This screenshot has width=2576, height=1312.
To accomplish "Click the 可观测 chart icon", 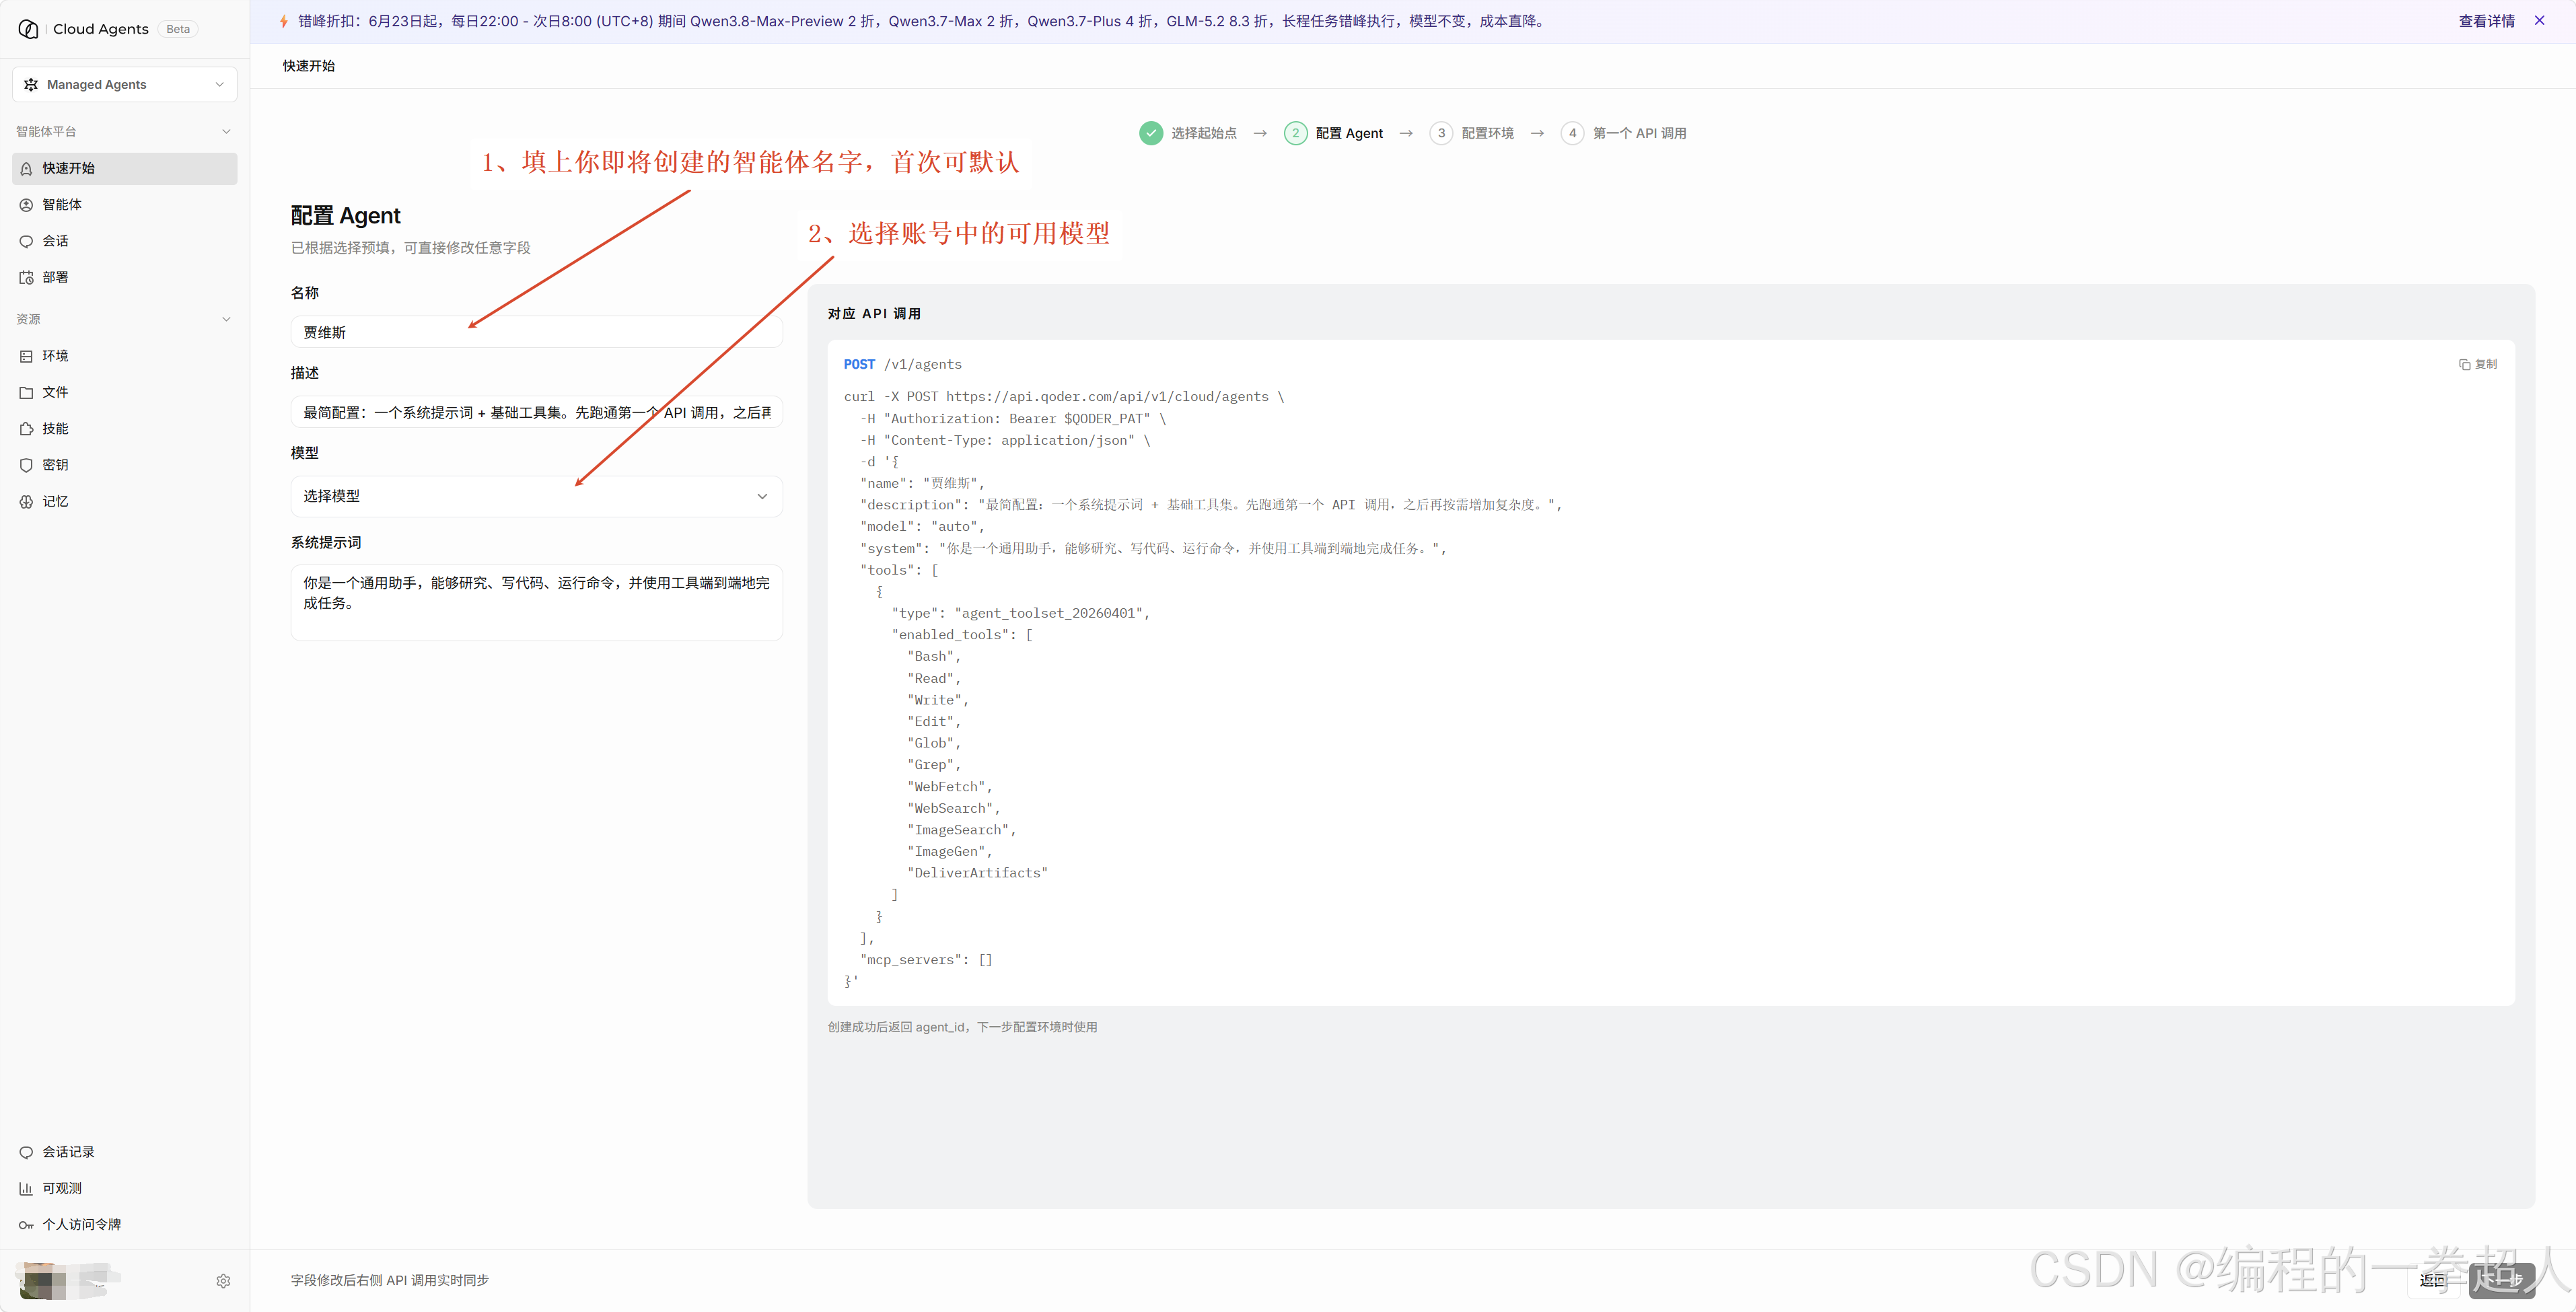I will (x=27, y=1188).
